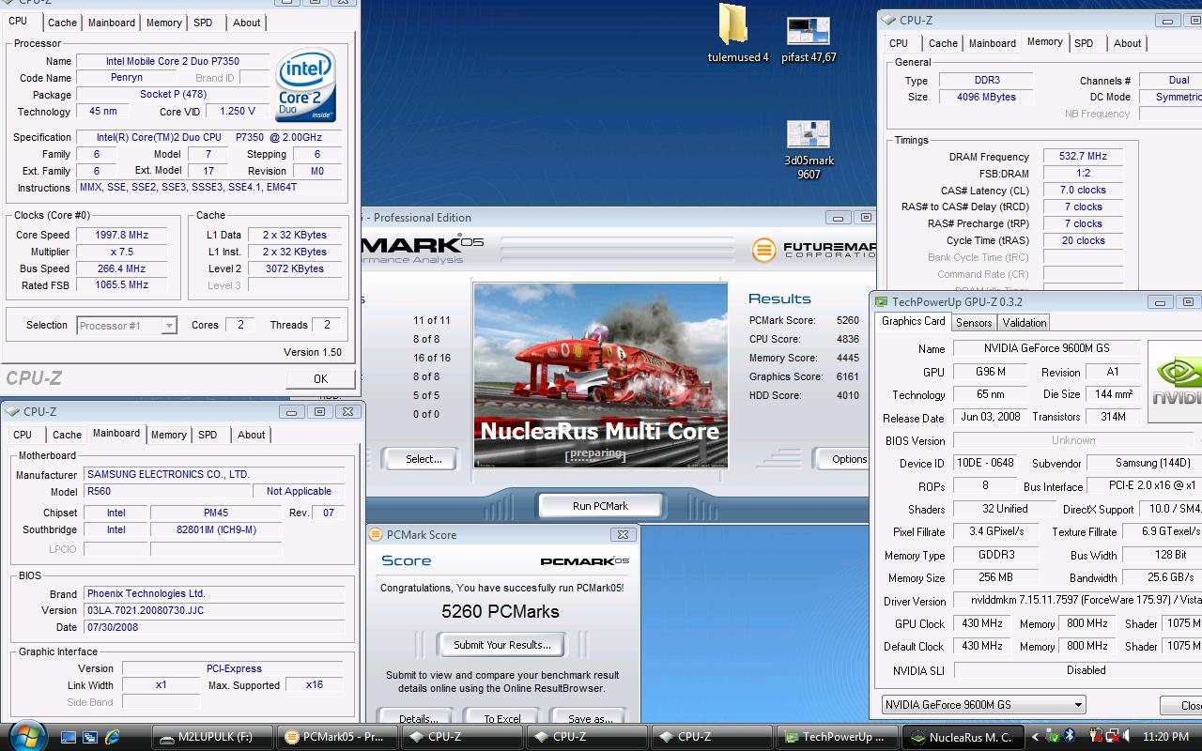Screen dimensions: 1202x751
Task: Open About tab in top-left CPU-Z window
Action: point(247,23)
